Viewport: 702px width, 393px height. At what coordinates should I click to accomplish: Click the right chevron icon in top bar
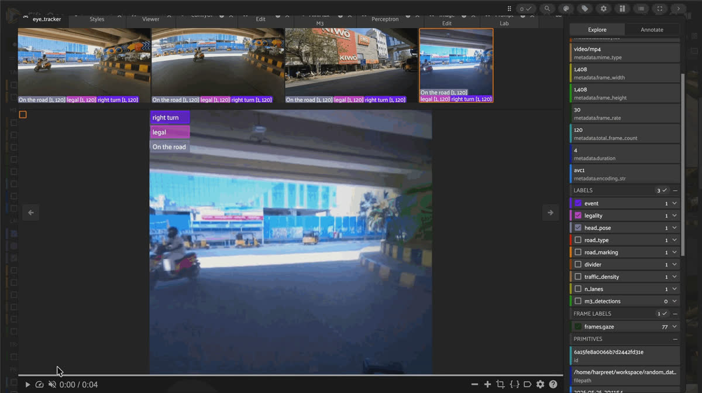pos(679,8)
